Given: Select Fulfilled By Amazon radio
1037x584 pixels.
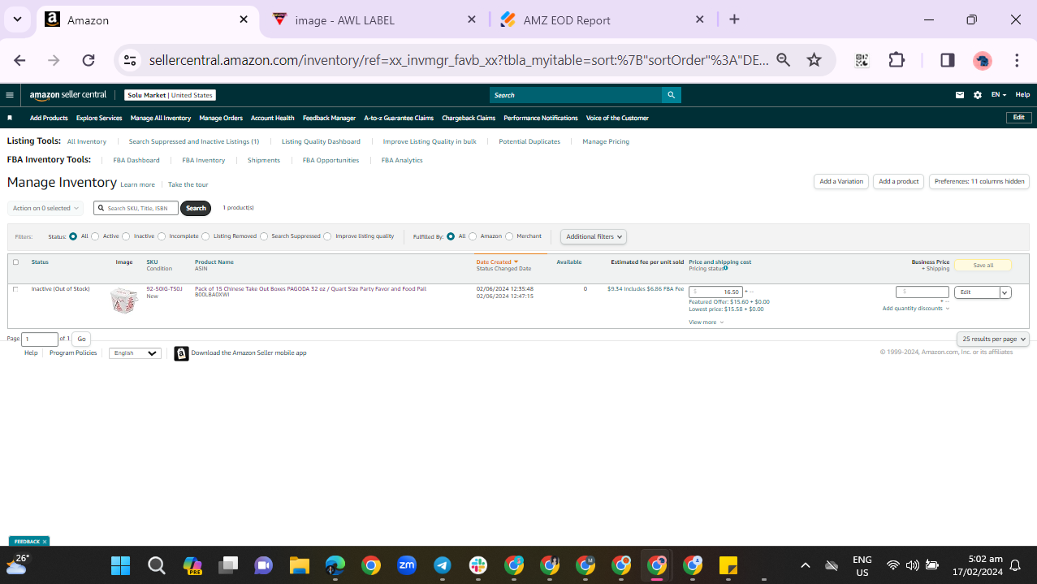Looking at the screenshot, I should (x=473, y=236).
